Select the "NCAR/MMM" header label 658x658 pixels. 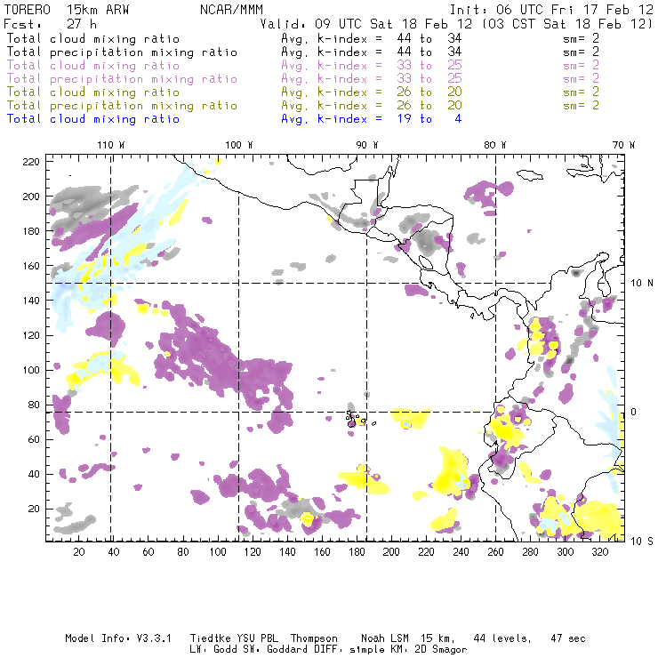[232, 10]
